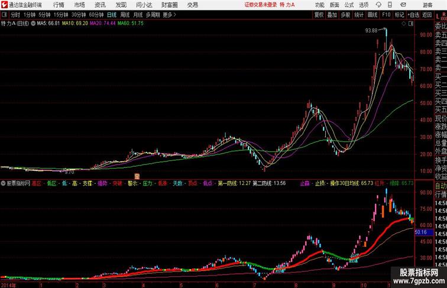Open the 资讯 menu

click(100, 5)
